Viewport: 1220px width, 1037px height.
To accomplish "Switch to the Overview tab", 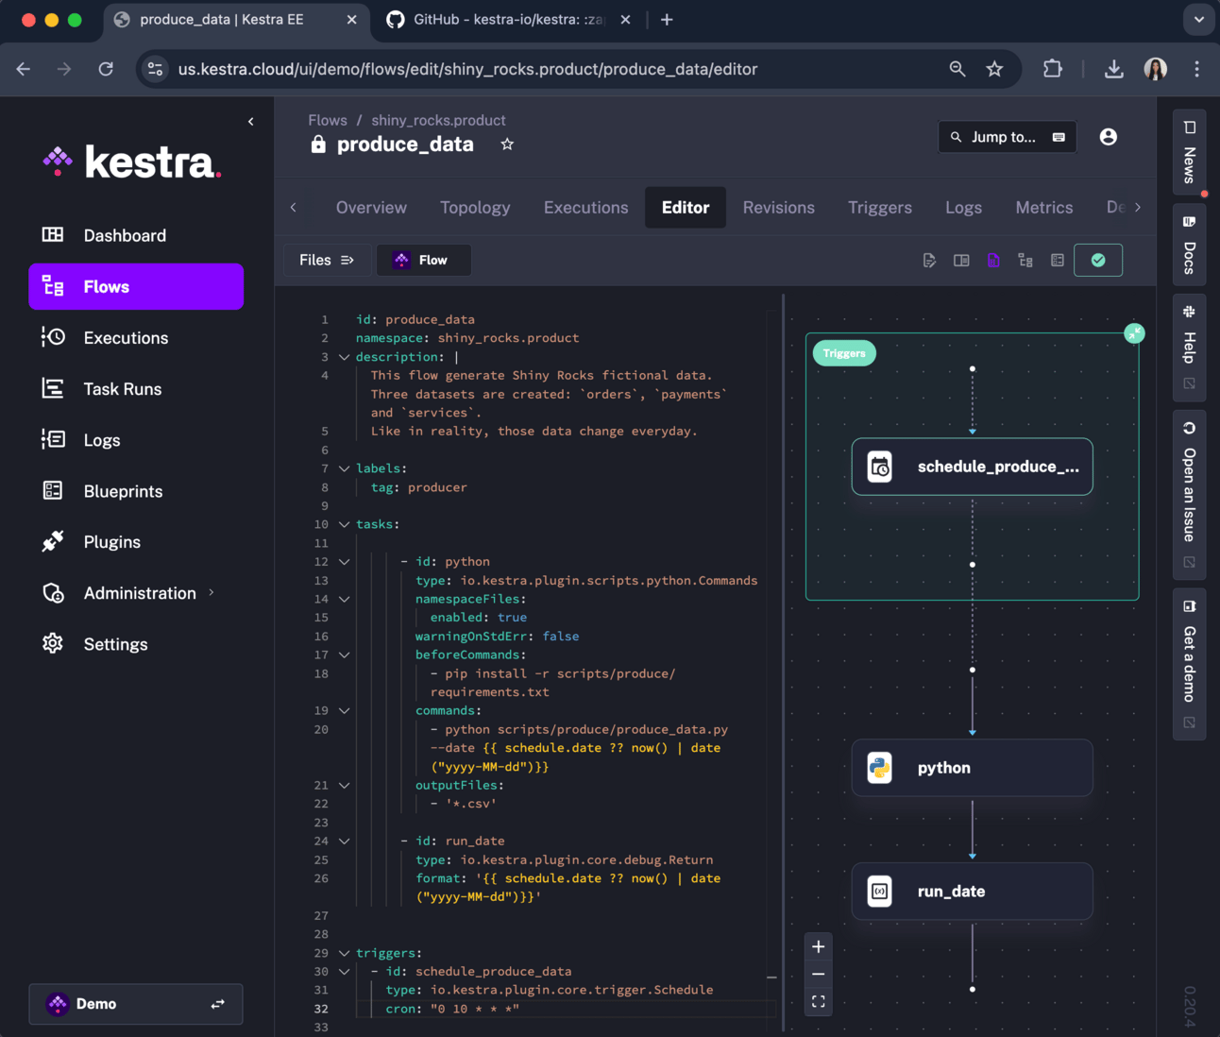I will coord(371,207).
